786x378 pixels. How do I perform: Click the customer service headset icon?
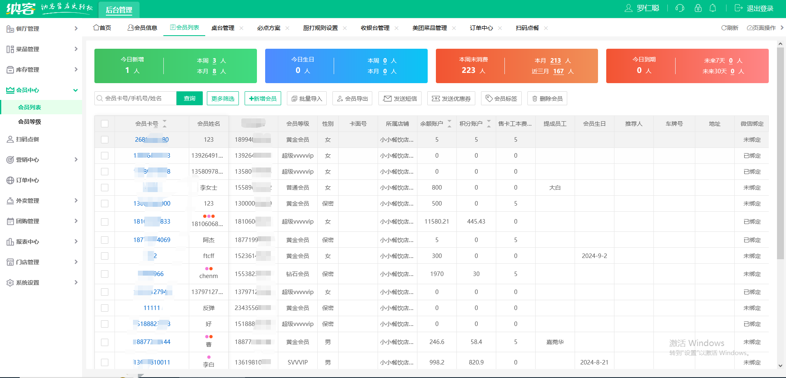coord(680,8)
